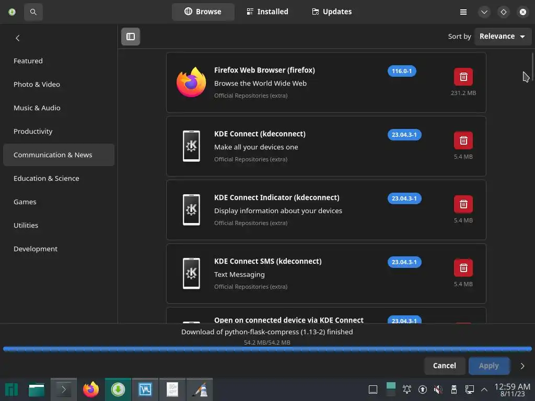This screenshot has width=535, height=401.
Task: Click the Pamac app icon in header
Action: tap(12, 12)
